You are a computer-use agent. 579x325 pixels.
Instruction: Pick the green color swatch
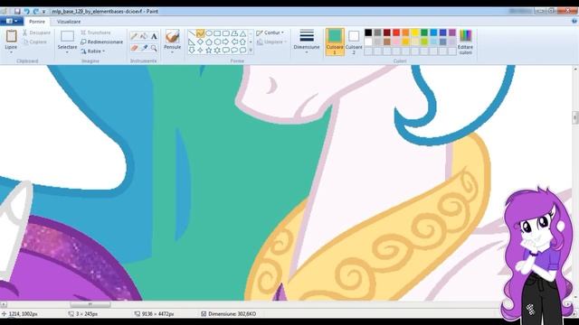[x=424, y=32]
